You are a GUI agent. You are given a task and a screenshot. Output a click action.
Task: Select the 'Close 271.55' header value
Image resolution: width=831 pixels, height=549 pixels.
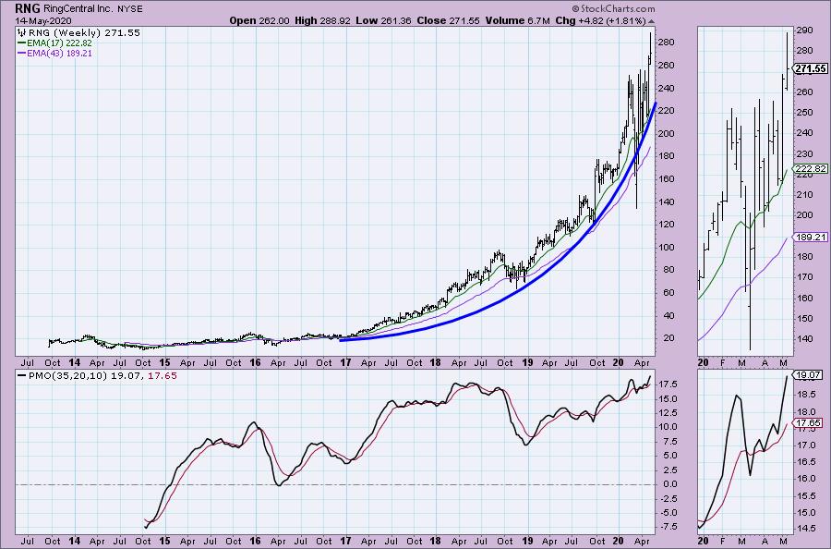449,20
